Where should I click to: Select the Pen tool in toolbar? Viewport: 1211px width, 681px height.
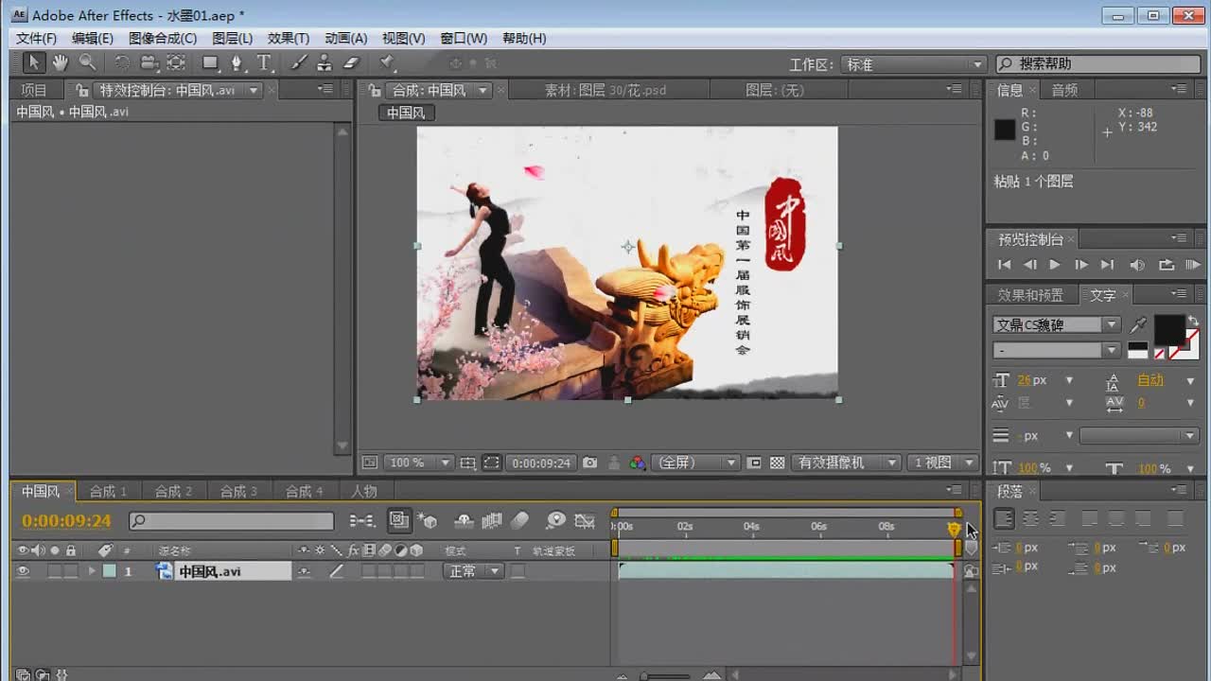tap(237, 63)
